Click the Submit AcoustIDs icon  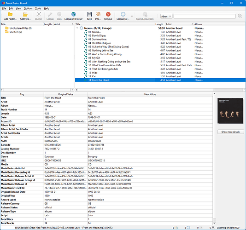pyautogui.click(x=145, y=14)
